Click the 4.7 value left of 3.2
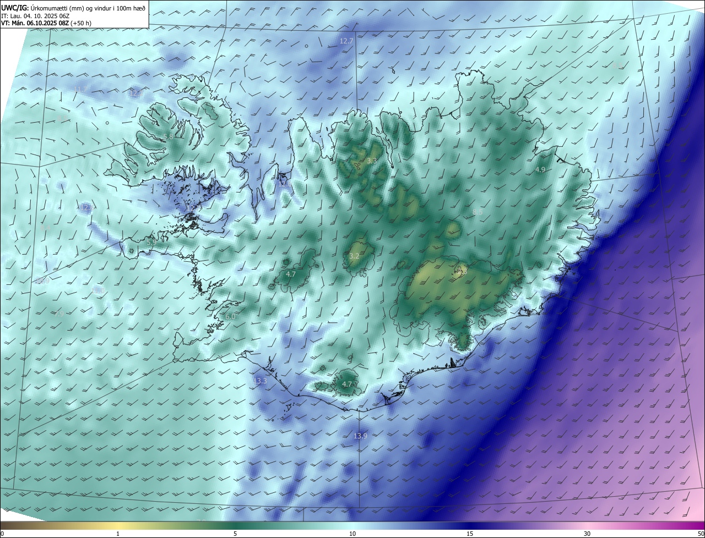Image resolution: width=705 pixels, height=538 pixels. 291,274
